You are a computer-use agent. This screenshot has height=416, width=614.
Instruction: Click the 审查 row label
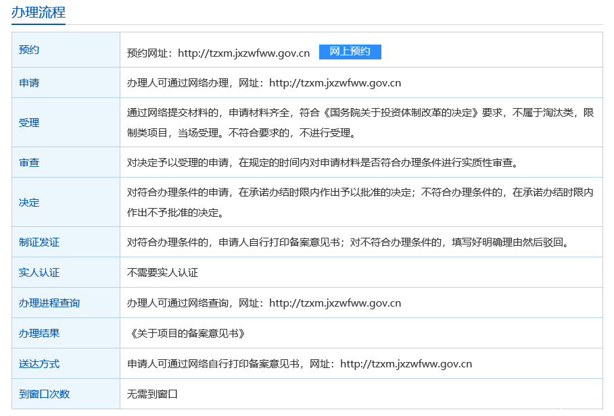(29, 163)
